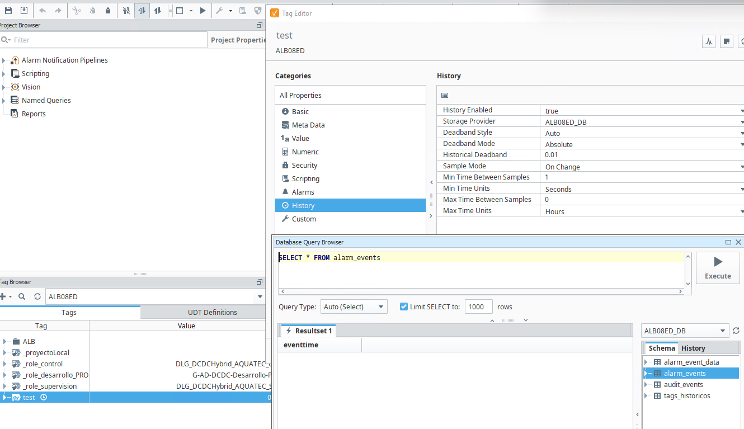744x429 pixels.
Task: Click Execute in Database Query Browser
Action: click(x=718, y=268)
